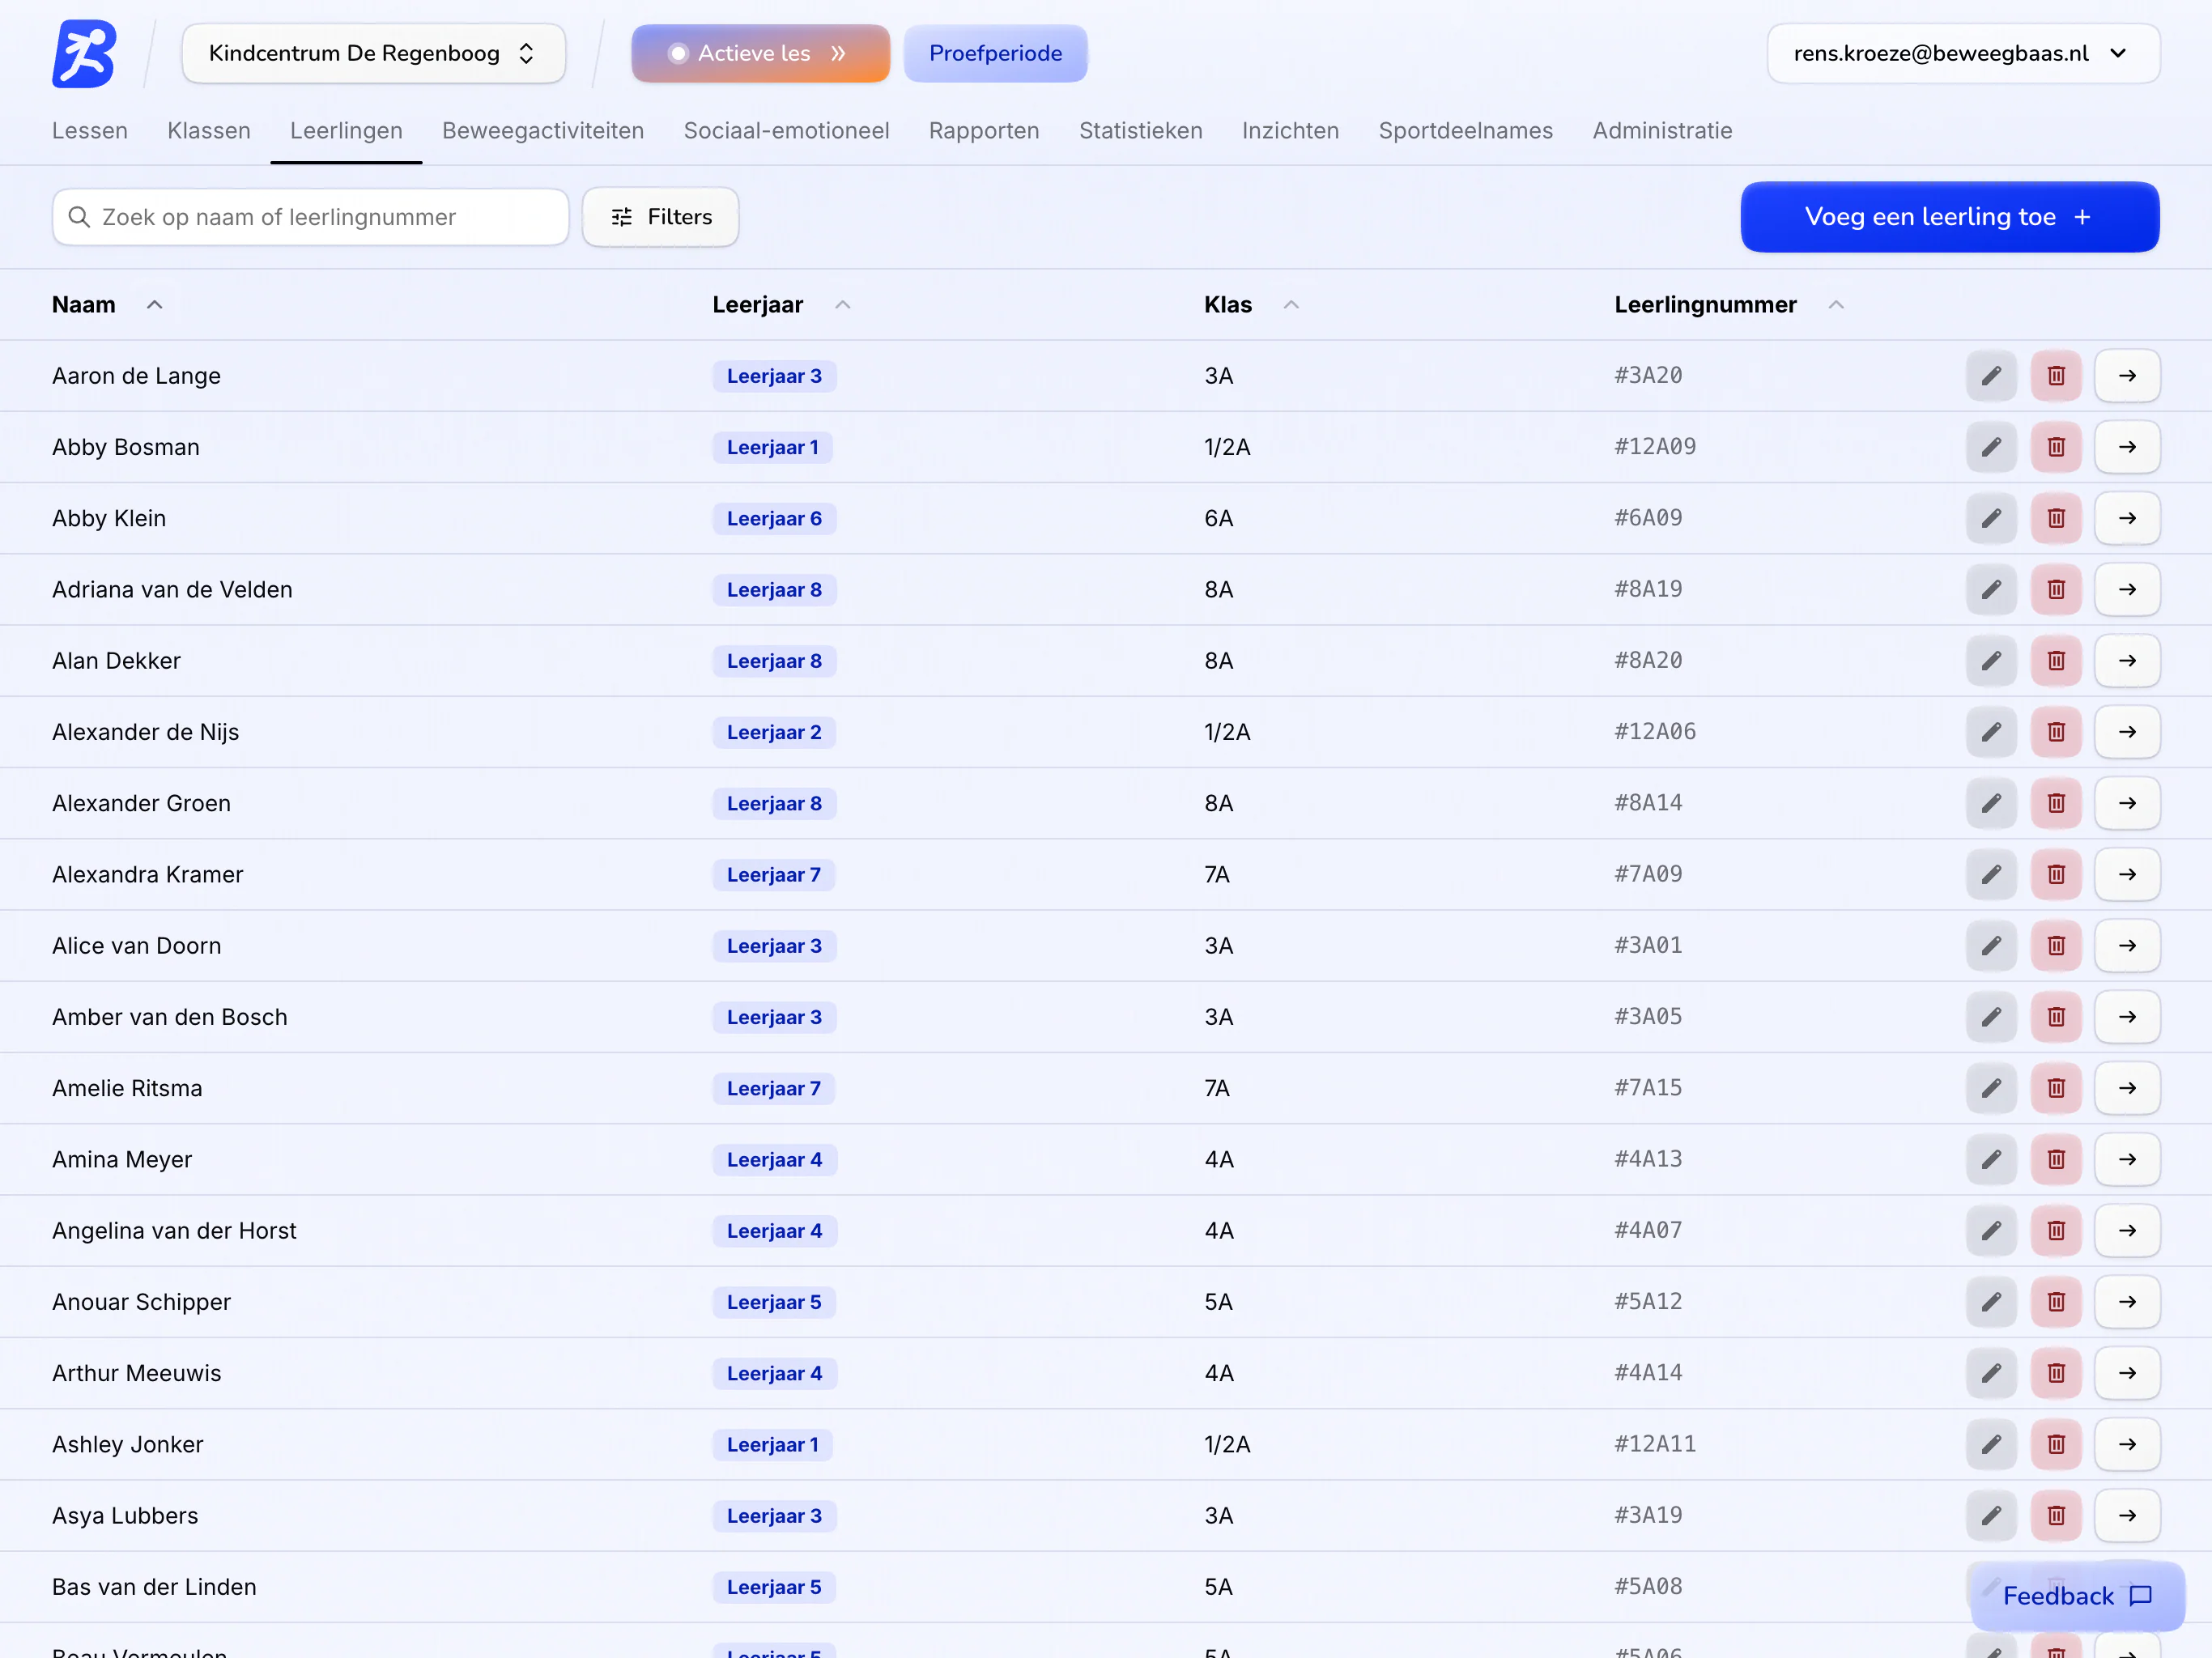
Task: Open Alexander Groen via arrow icon
Action: tap(2127, 803)
